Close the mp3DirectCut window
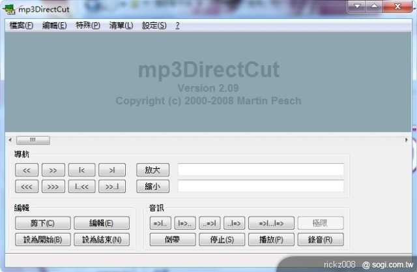417x272 pixels. pyautogui.click(x=397, y=6)
